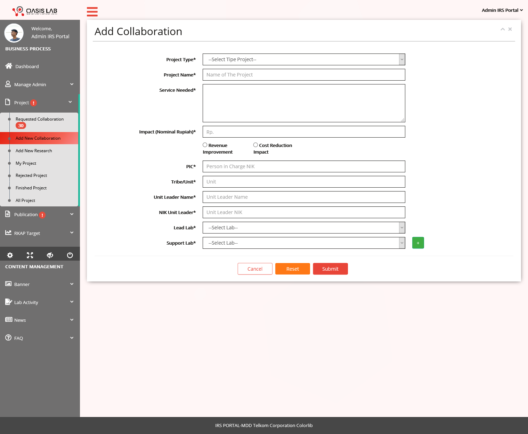Open settings via the gear icon
Viewport: 528px width, 434px height.
pos(10,255)
